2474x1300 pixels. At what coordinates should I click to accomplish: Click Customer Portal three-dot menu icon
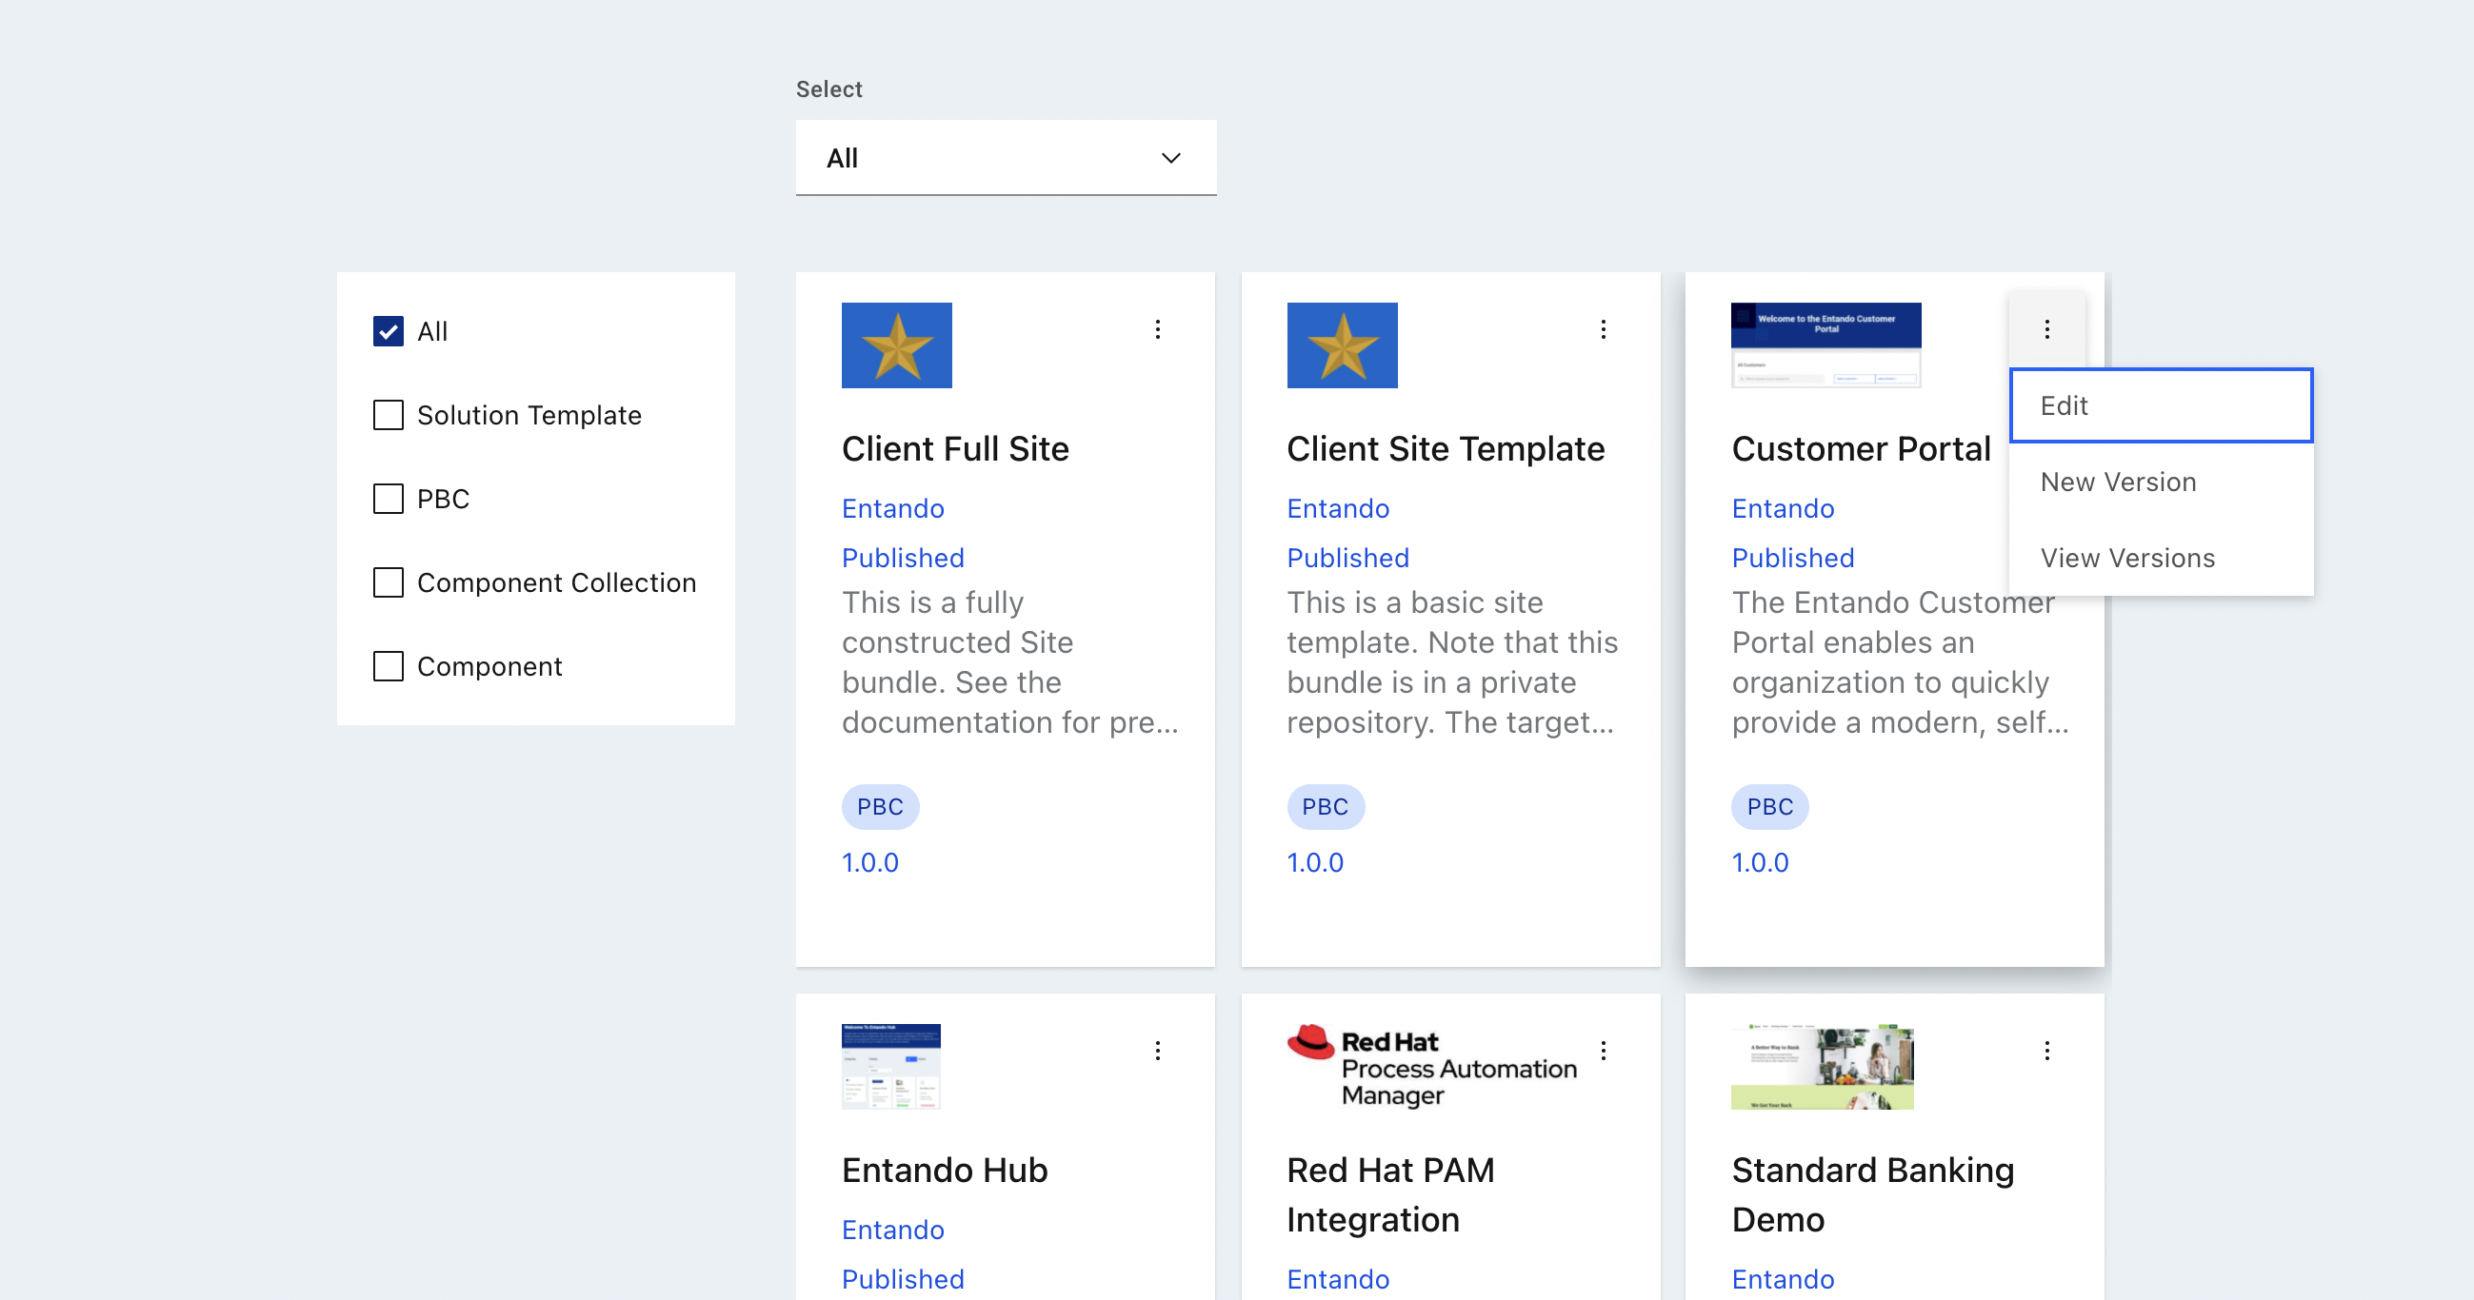click(2046, 329)
